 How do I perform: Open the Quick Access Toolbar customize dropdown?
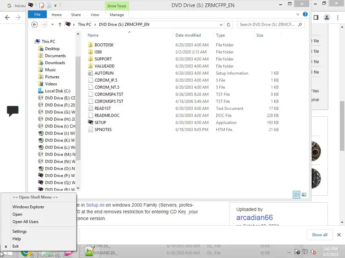[56, 5]
